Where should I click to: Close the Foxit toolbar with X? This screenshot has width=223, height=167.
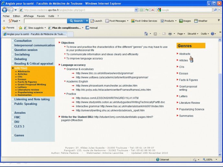click(x=4, y=21)
